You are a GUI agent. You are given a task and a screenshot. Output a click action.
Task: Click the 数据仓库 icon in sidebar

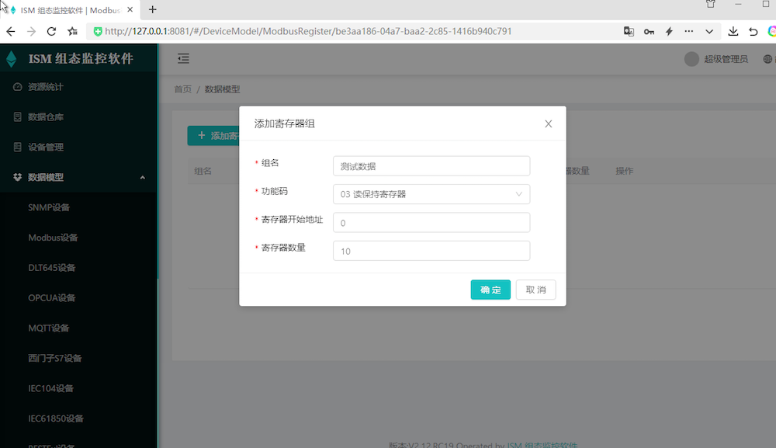(17, 117)
